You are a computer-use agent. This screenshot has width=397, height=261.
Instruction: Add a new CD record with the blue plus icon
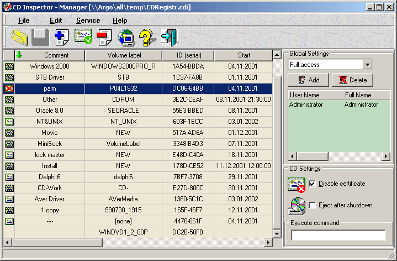[x=61, y=38]
